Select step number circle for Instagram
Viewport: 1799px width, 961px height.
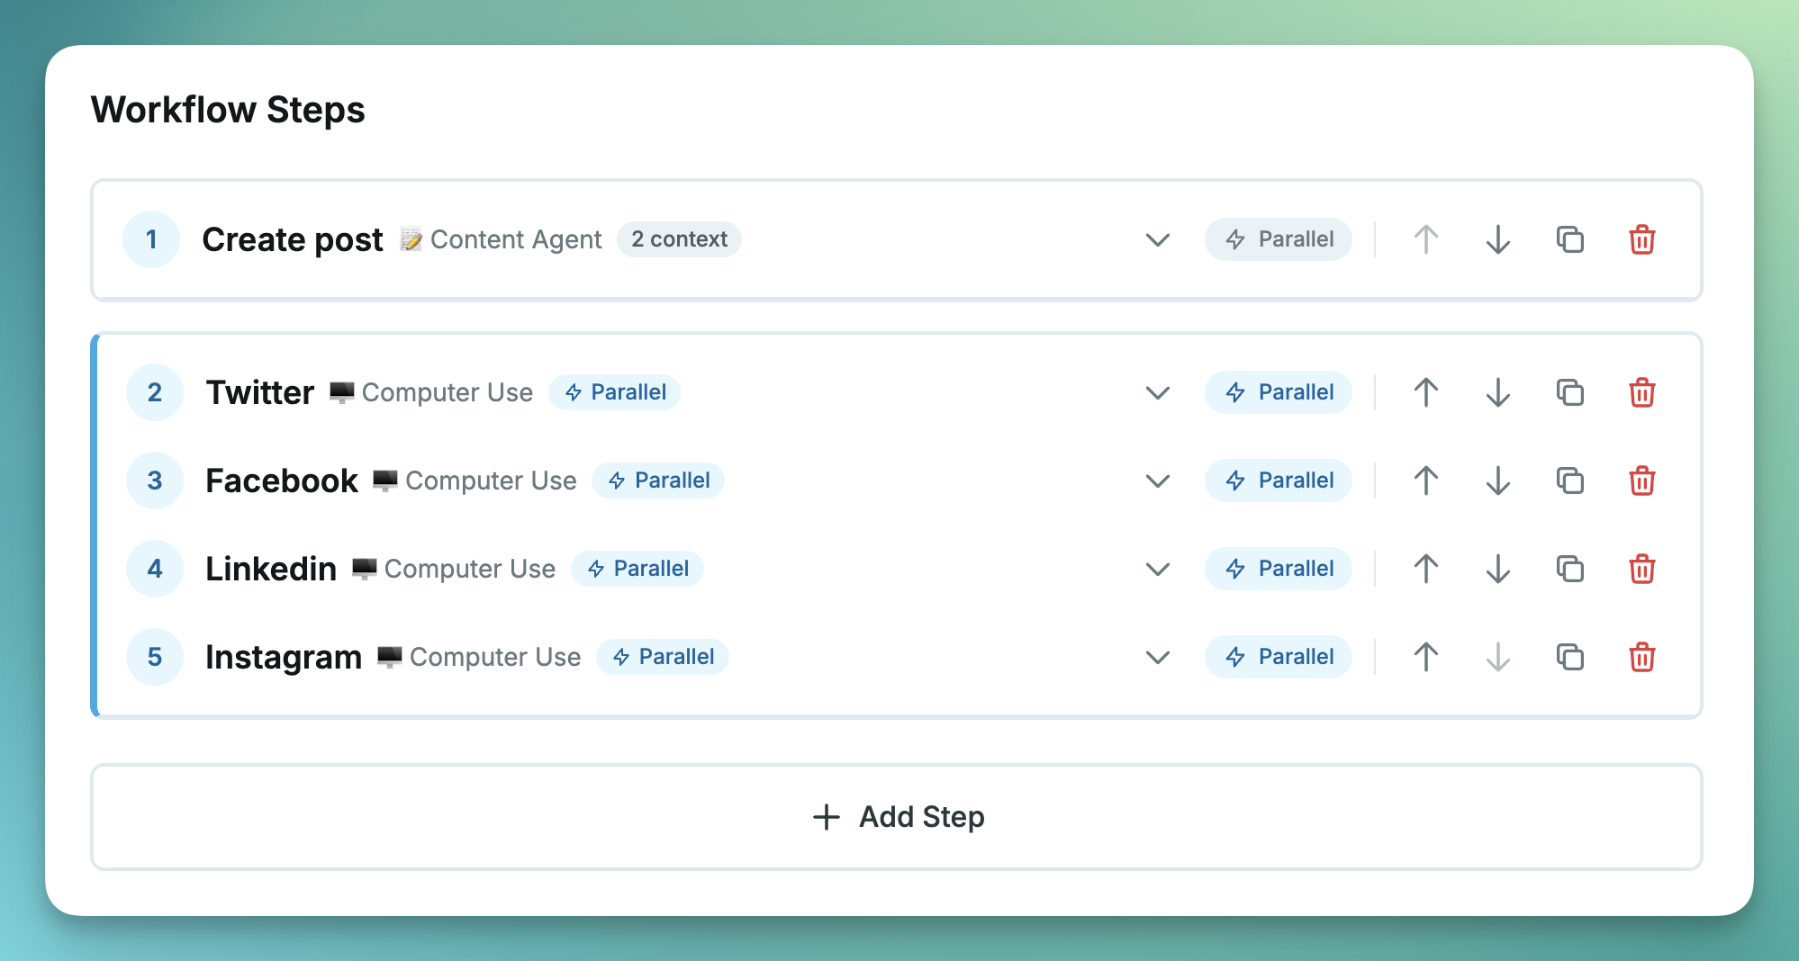click(x=154, y=657)
